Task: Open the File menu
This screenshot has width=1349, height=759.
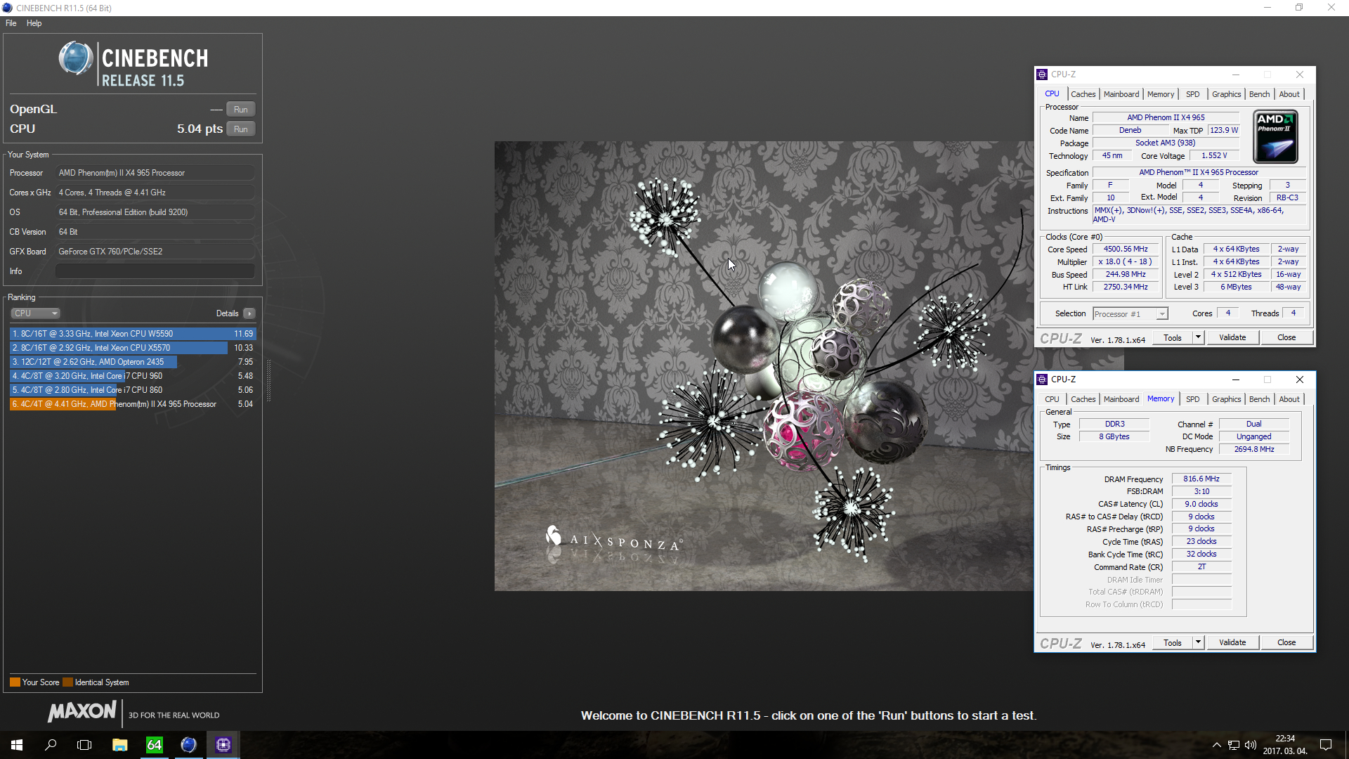Action: point(11,23)
